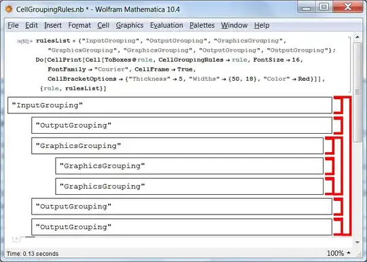Viewport: 367px width, 262px height.
Task: Open the Help menu
Action: pyautogui.click(x=262, y=25)
